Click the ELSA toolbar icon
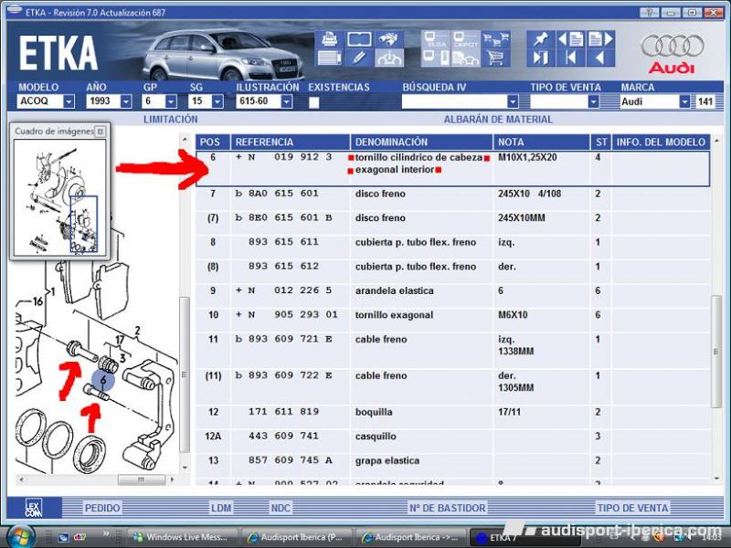Image resolution: width=731 pixels, height=548 pixels. [x=436, y=39]
